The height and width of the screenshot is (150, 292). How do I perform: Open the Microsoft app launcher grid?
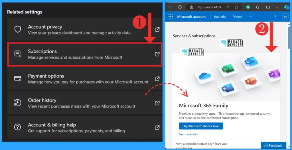point(171,17)
